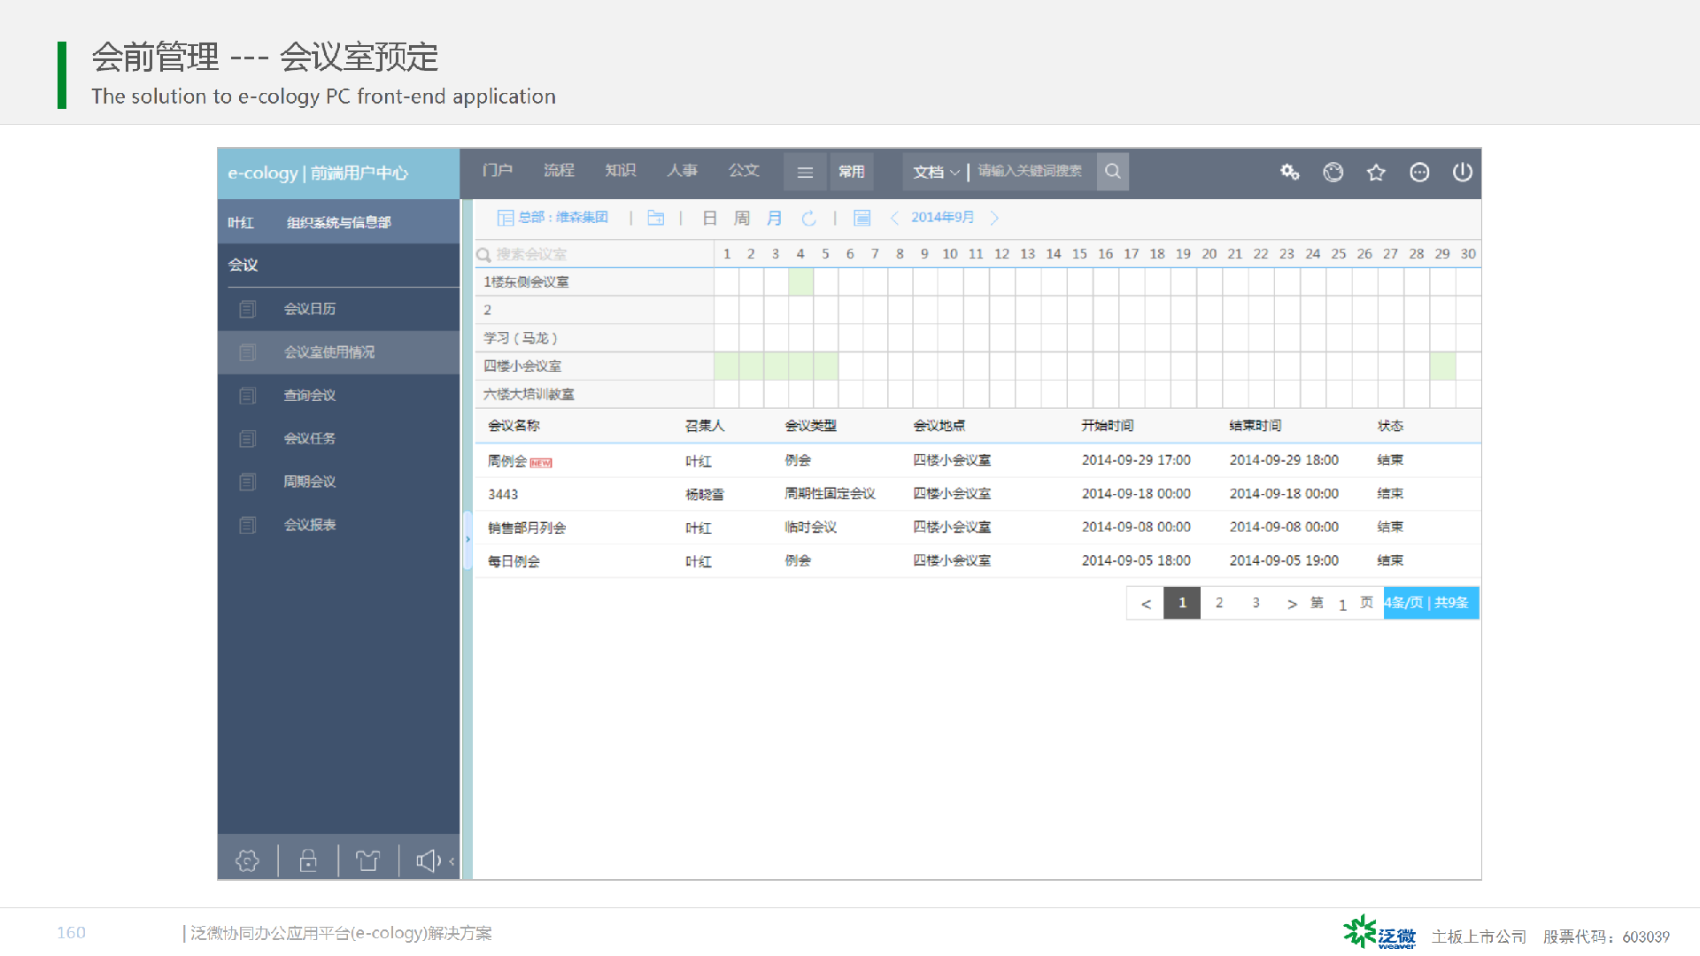
Task: Switch to month view 月
Action: pos(775,218)
